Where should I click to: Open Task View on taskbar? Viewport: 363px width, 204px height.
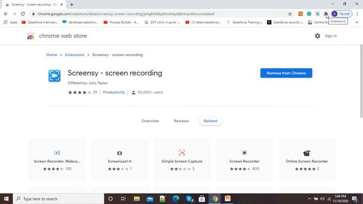click(x=123, y=199)
